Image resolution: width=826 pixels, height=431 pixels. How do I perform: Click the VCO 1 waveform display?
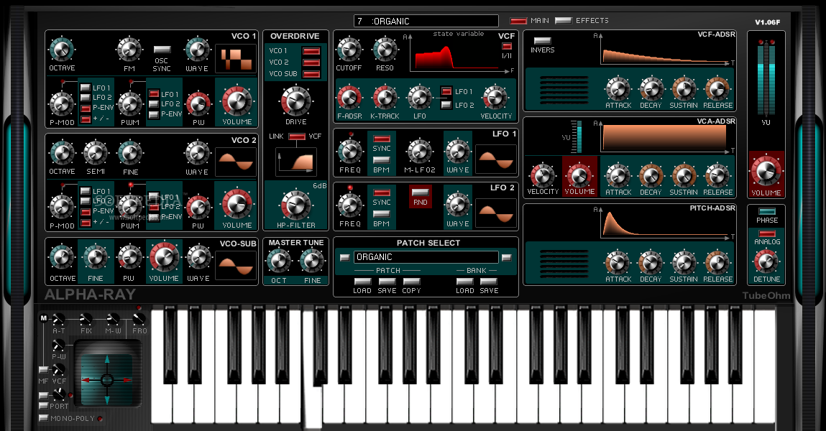[236, 58]
